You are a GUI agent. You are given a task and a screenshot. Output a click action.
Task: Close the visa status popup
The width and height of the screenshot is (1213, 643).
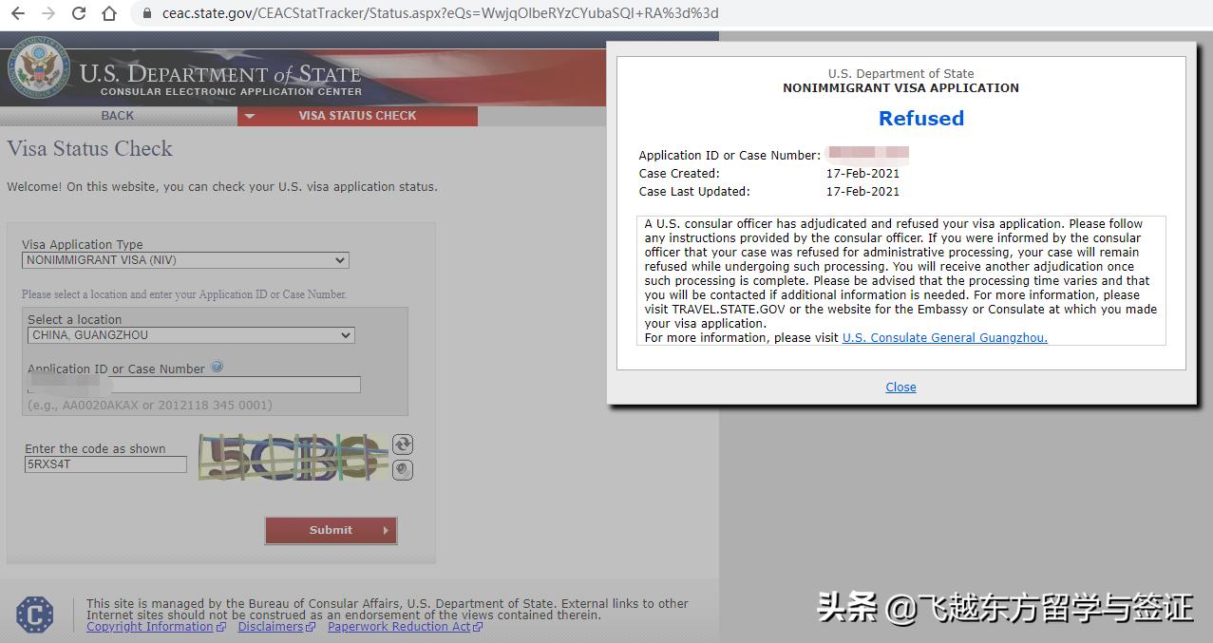click(x=900, y=387)
